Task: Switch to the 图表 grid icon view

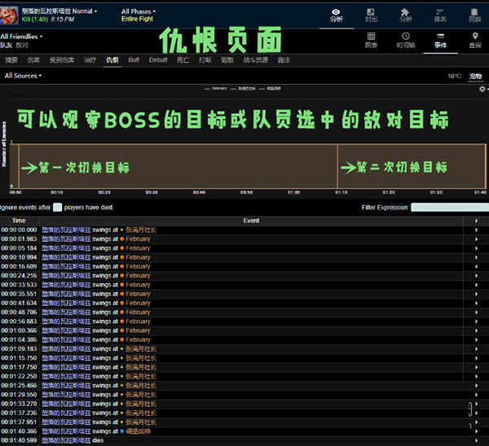Action: coord(371,41)
